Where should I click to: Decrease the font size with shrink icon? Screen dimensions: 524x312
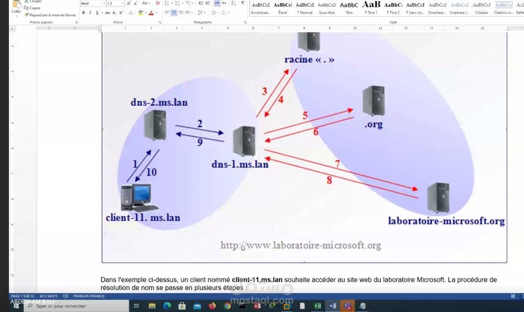pos(136,3)
